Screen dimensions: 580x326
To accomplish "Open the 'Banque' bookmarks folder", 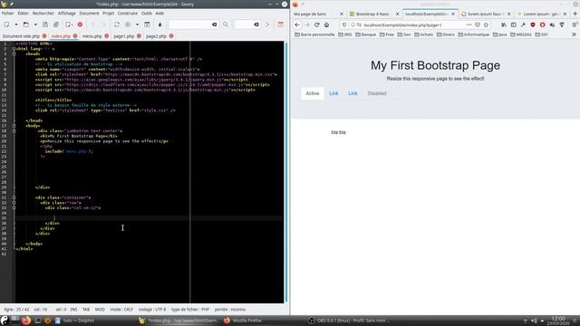I will point(366,34).
